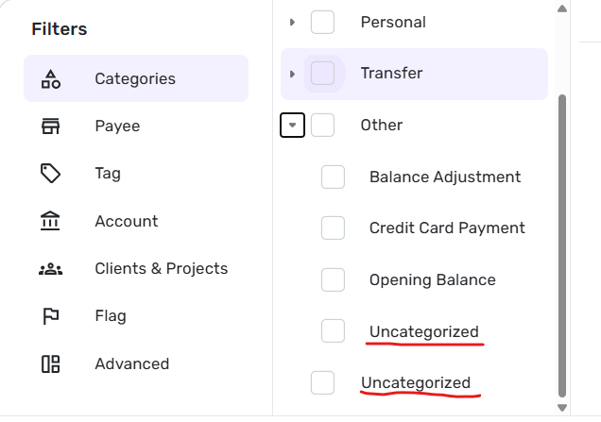
Task: Check the Personal category checkbox
Action: [x=322, y=23]
